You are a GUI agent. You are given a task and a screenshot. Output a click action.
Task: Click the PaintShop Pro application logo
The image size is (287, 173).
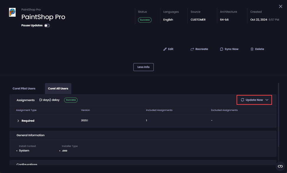pyautogui.click(x=12, y=13)
